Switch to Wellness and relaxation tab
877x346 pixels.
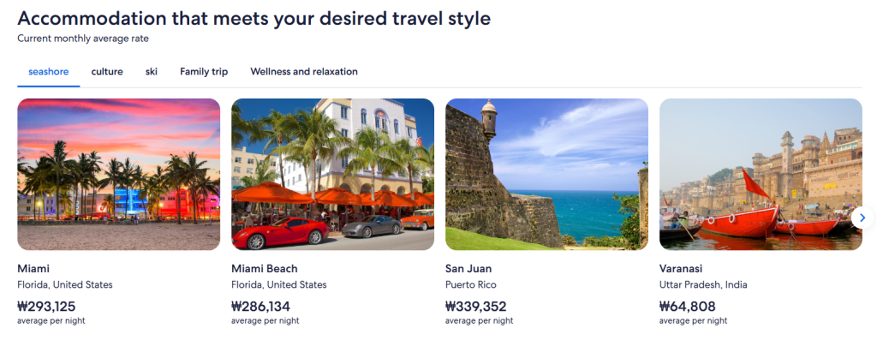click(x=304, y=72)
